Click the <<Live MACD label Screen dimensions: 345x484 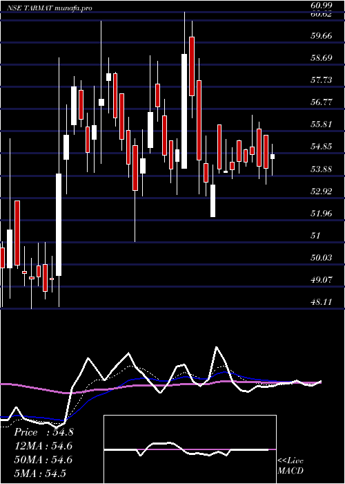[290, 465]
